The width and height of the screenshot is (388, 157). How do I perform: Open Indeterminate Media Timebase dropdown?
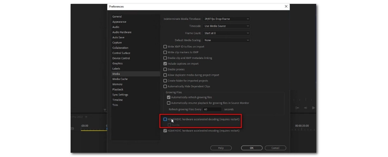pyautogui.click(x=227, y=19)
